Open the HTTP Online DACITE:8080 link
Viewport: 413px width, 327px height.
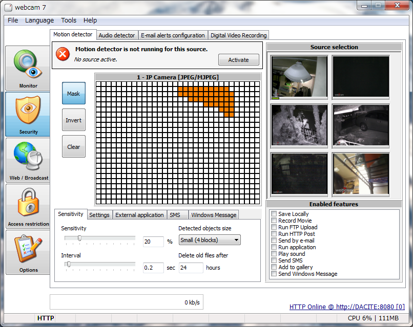click(347, 307)
